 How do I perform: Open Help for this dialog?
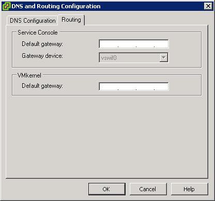pyautogui.click(x=190, y=189)
